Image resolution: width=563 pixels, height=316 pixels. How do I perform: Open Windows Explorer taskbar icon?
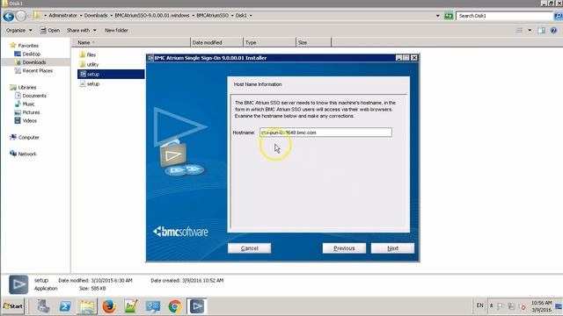(87, 306)
